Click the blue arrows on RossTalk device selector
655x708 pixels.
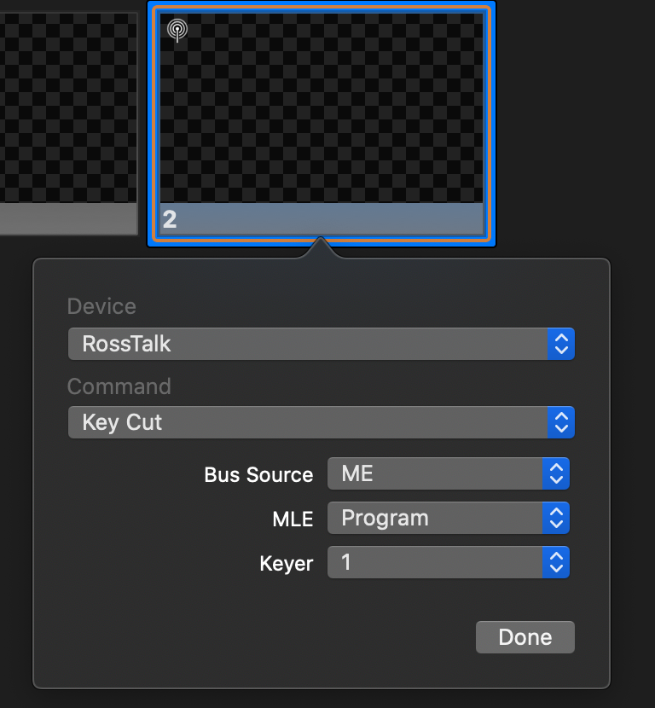pyautogui.click(x=560, y=344)
